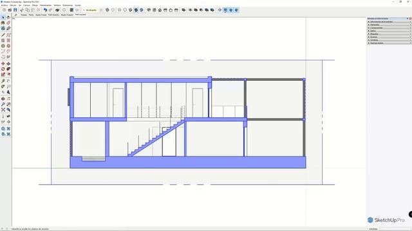Activate the Move tool
Screen dimensions: 412x231
point(3,64)
